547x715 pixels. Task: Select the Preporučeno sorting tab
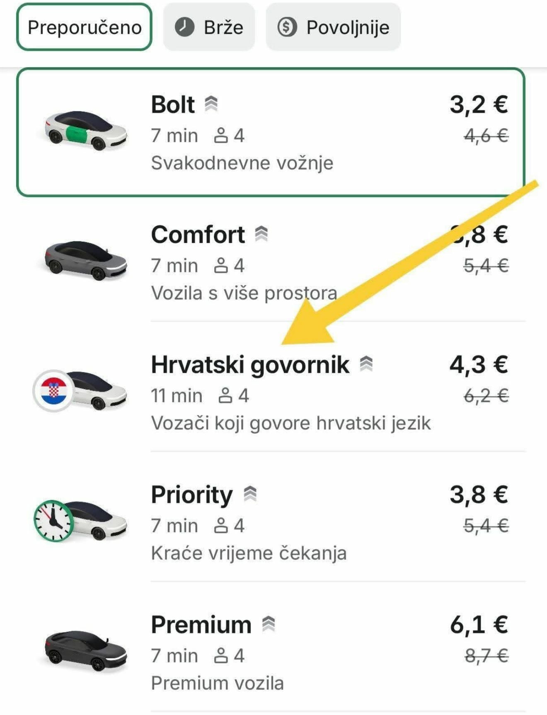[x=84, y=27]
